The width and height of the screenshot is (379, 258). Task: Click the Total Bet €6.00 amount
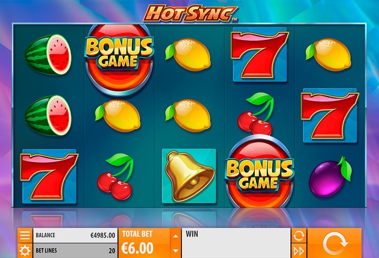(x=138, y=248)
